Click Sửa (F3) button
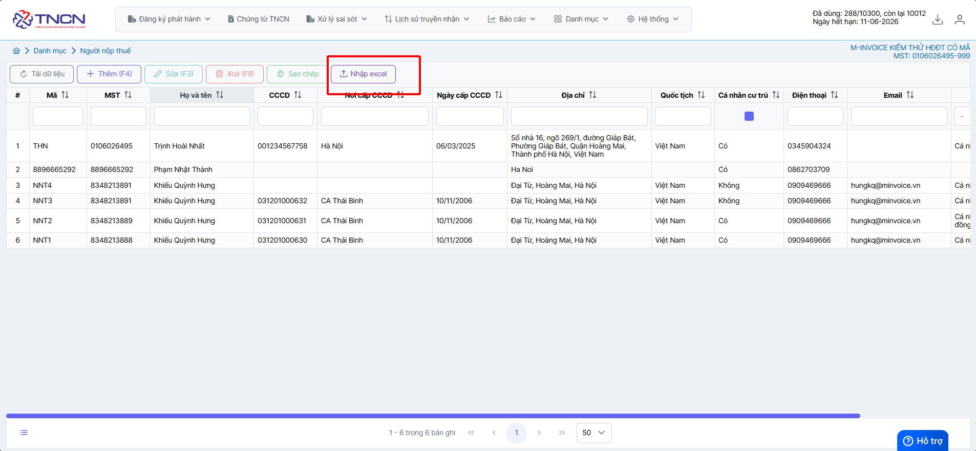This screenshot has height=451, width=976. point(174,74)
